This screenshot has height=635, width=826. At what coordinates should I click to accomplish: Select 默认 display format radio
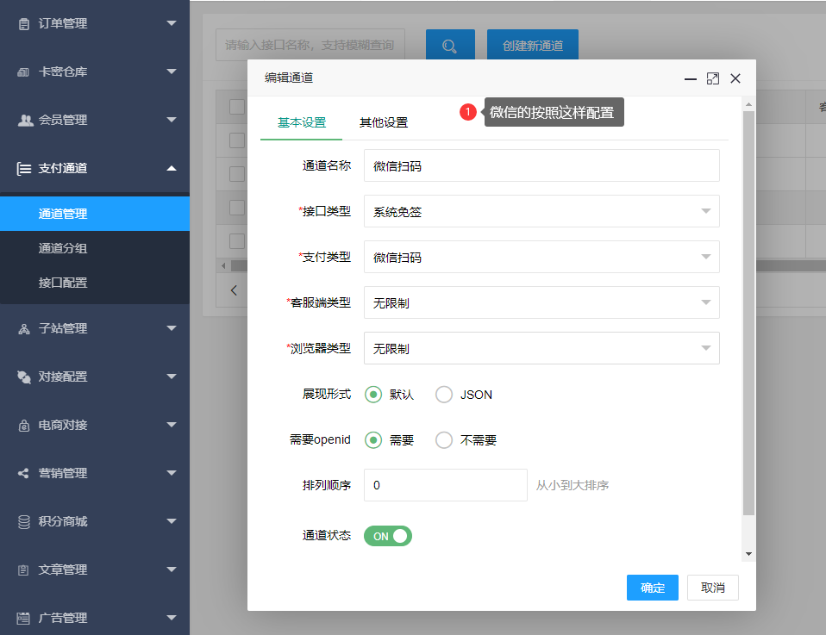coord(373,395)
